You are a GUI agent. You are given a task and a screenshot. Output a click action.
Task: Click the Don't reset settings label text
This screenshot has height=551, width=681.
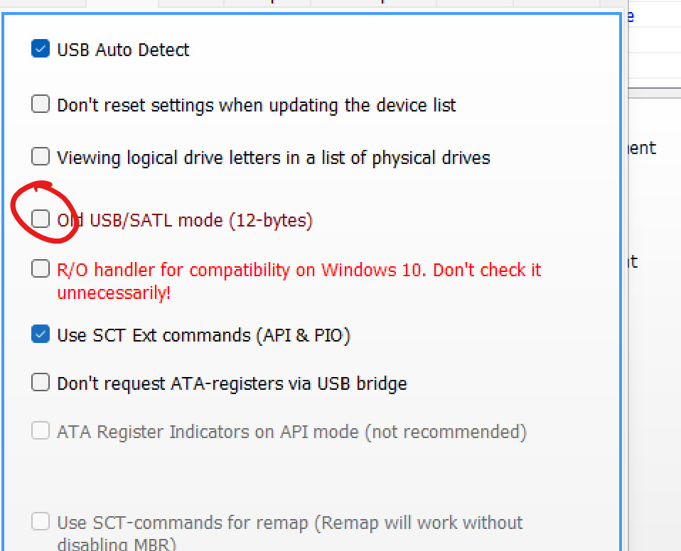[256, 106]
